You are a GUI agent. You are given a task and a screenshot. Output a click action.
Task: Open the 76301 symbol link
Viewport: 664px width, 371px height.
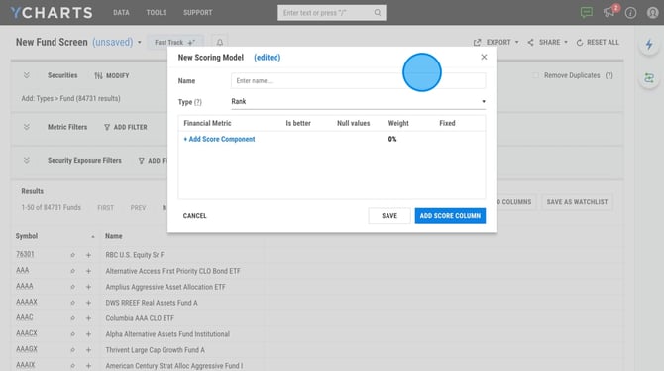(25, 254)
